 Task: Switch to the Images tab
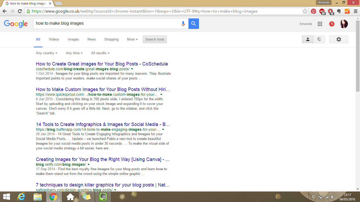73,39
